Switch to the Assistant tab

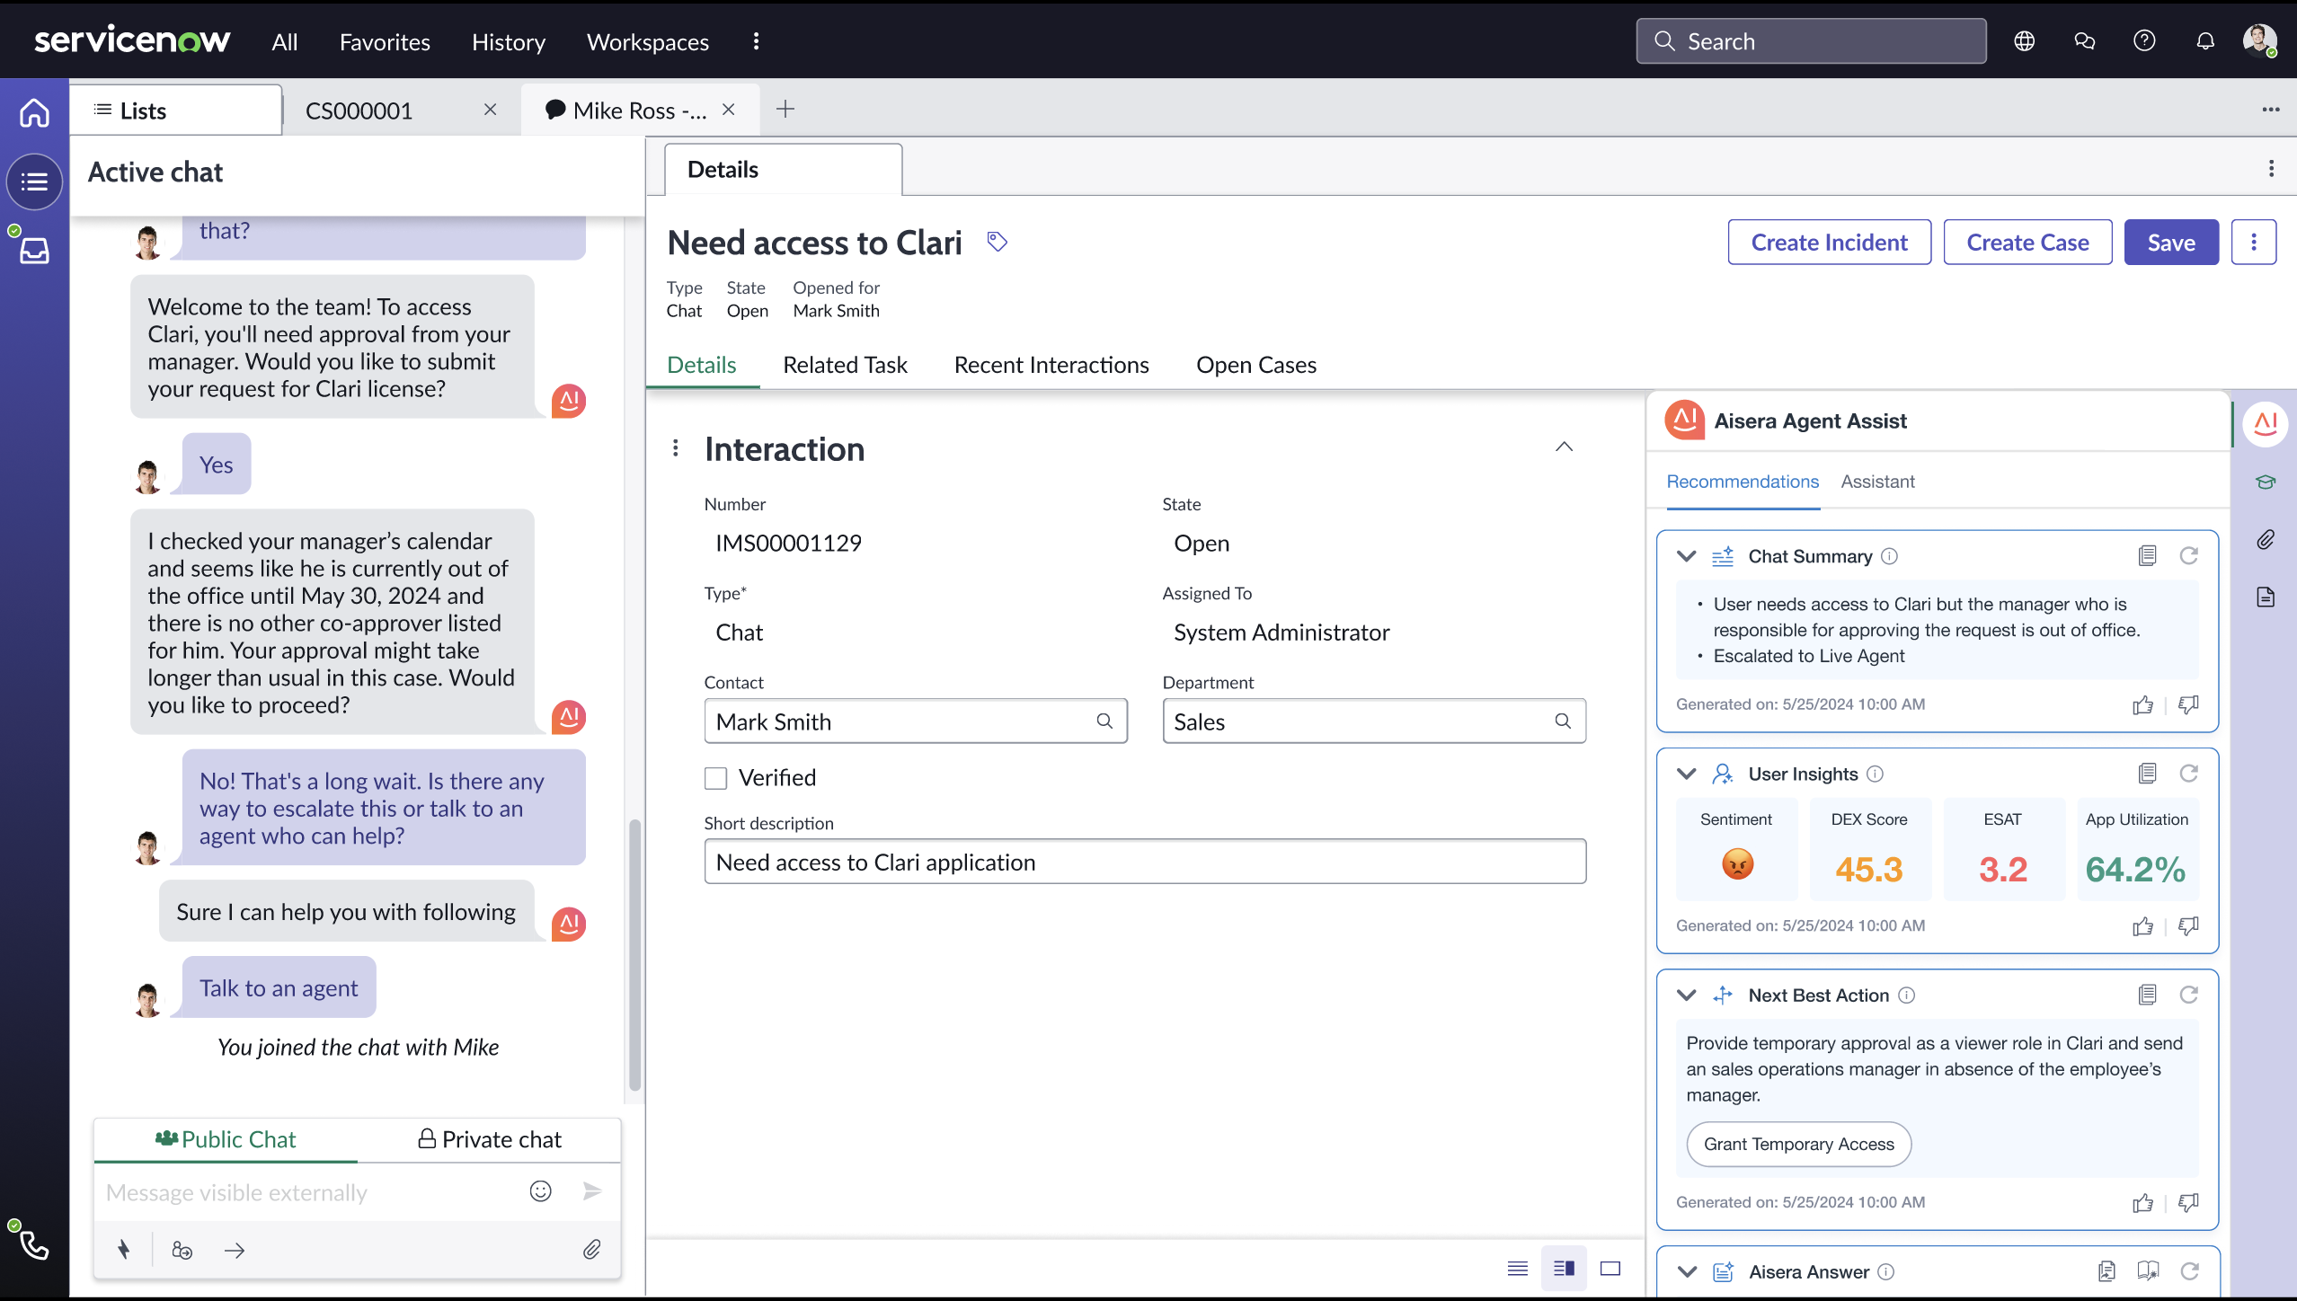click(x=1877, y=482)
